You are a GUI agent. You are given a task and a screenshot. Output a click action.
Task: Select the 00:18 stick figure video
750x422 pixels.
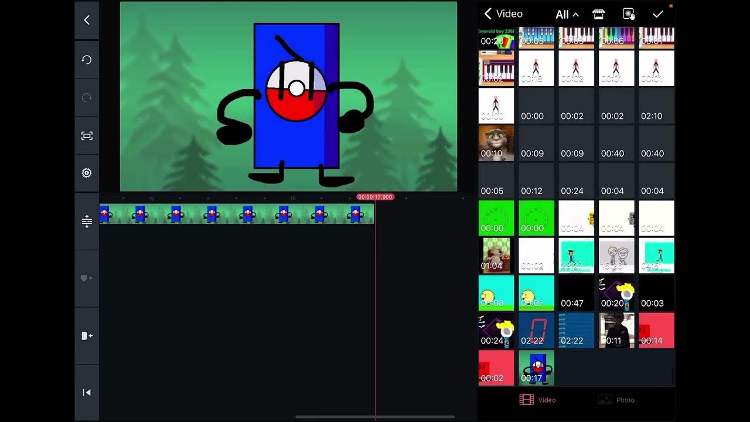[536, 68]
